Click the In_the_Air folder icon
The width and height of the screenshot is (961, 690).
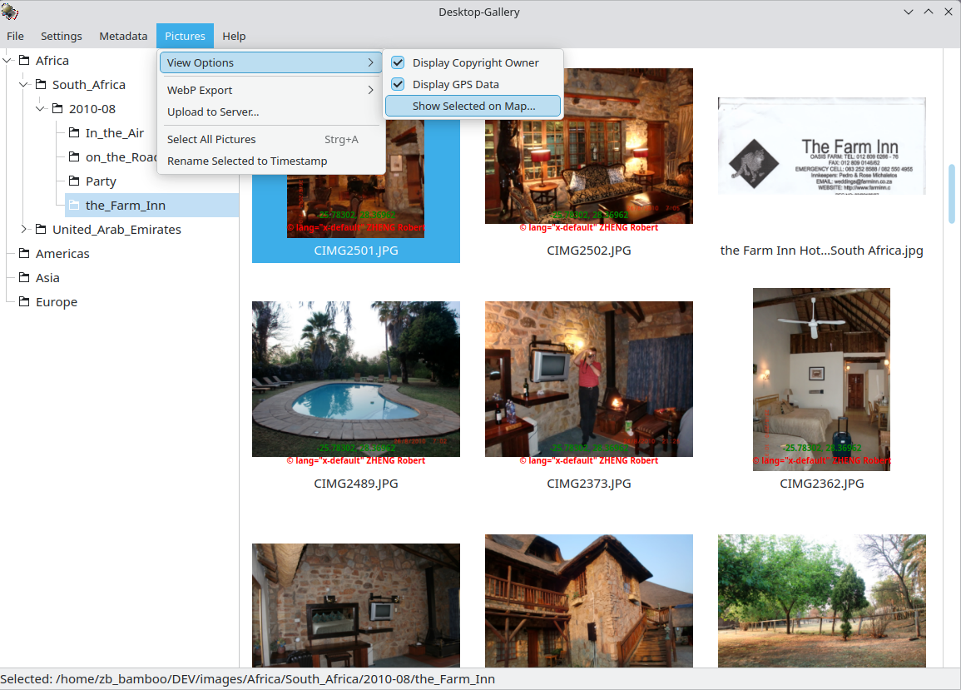click(x=74, y=133)
